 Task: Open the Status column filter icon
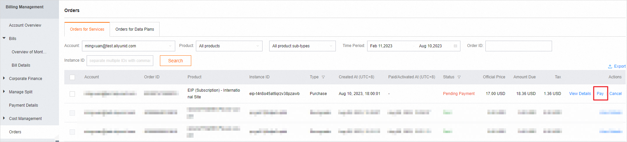coord(459,77)
